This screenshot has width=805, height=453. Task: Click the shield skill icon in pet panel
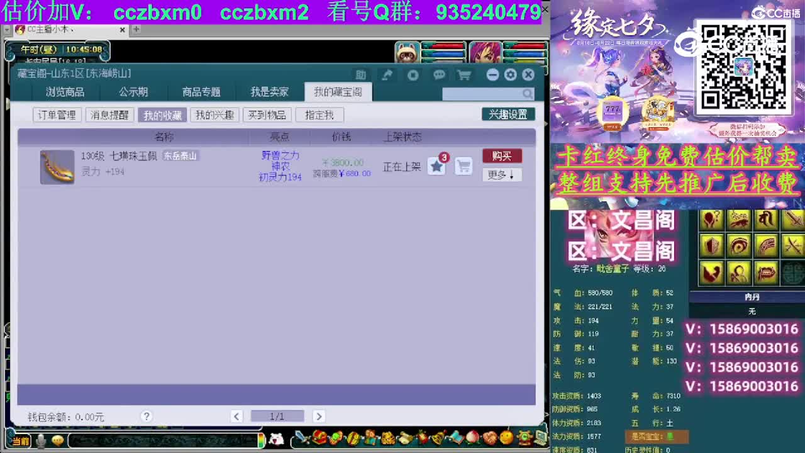[x=712, y=246]
